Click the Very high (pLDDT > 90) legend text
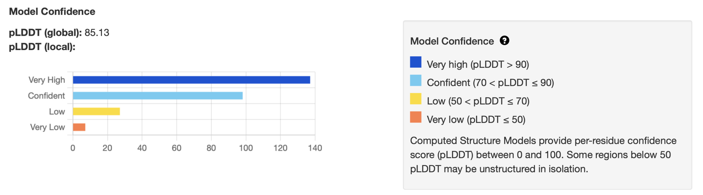Screen dimensions: 703x195 (478, 65)
